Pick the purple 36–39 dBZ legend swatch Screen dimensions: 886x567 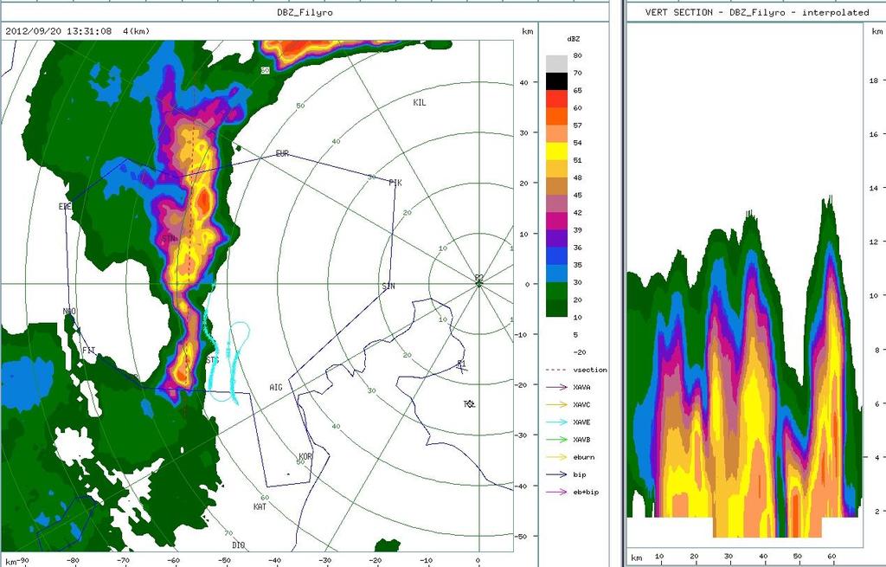tap(556, 239)
